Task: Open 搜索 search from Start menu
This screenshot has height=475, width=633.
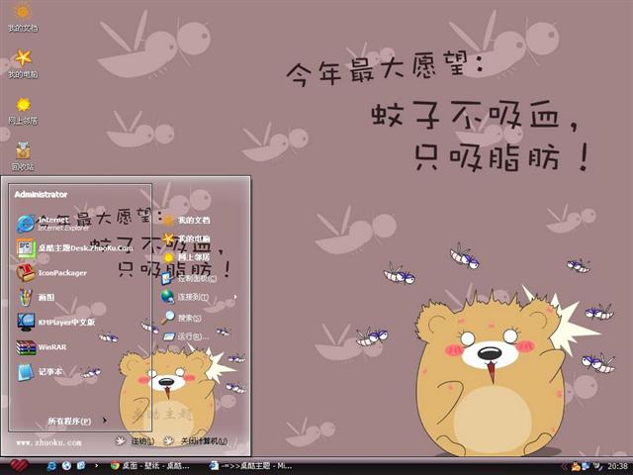Action: [x=181, y=318]
